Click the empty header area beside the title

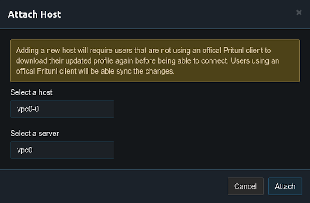coord(180,14)
